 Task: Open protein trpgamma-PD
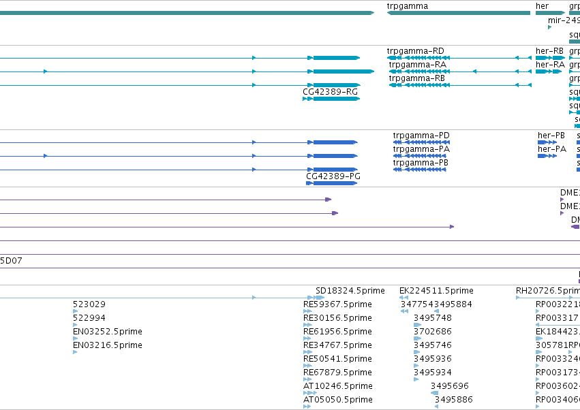pos(421,136)
